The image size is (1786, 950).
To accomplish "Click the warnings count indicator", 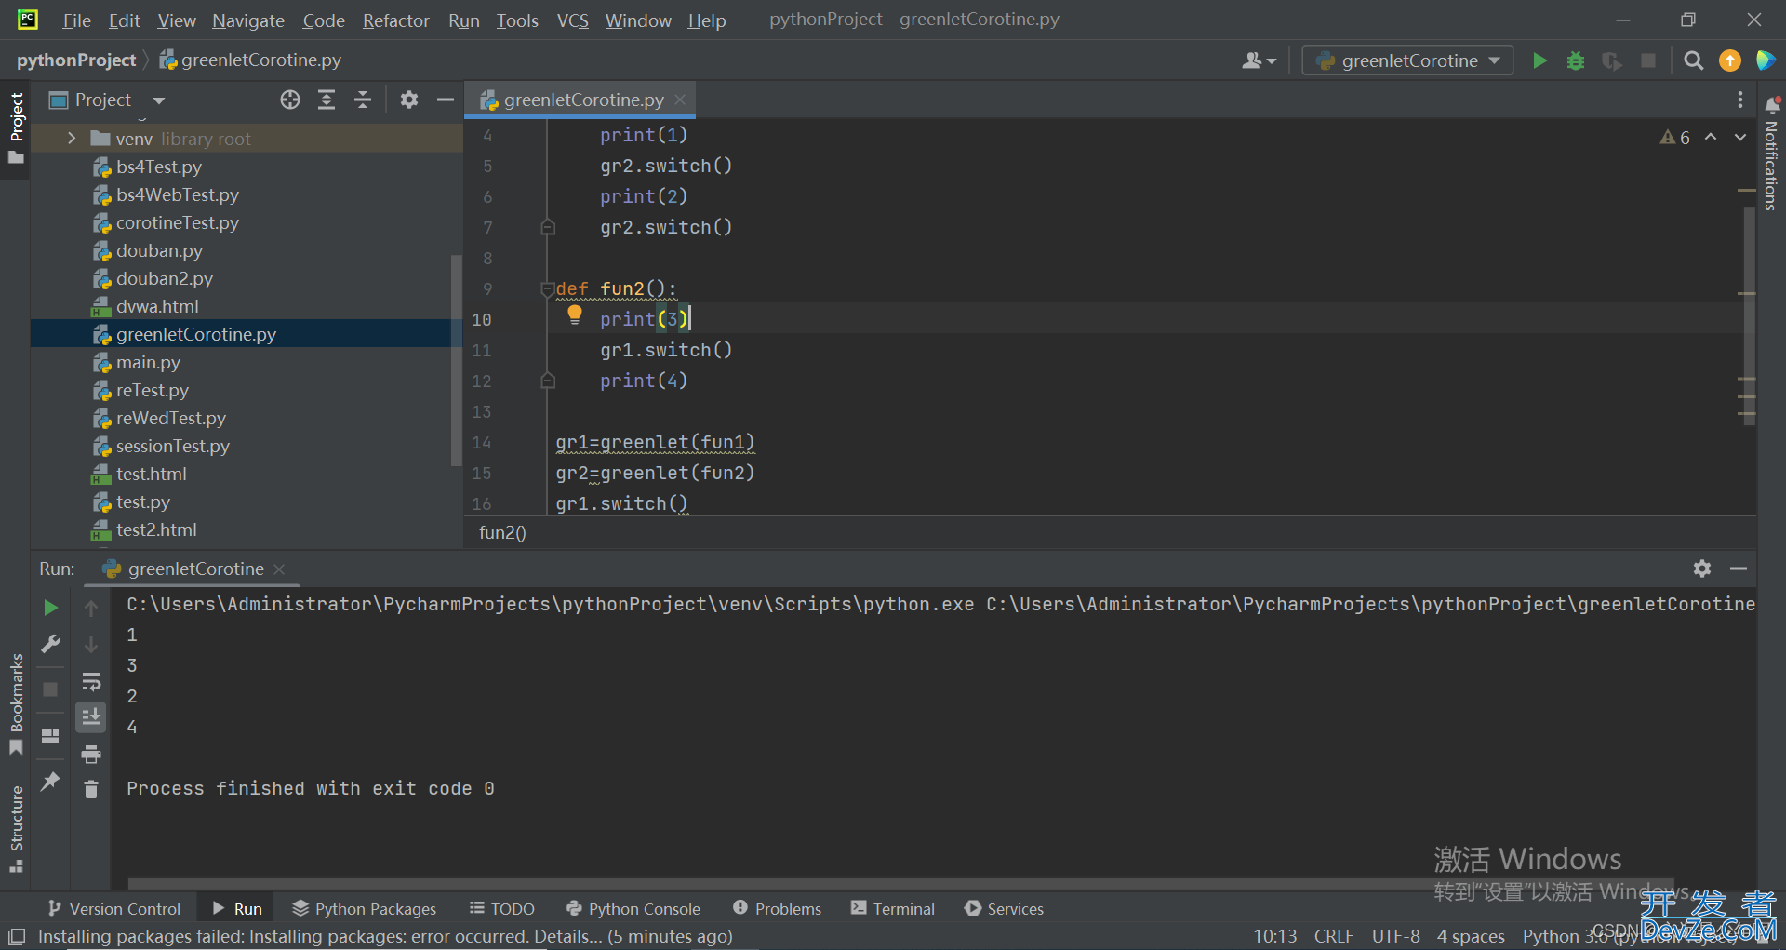I will point(1675,138).
